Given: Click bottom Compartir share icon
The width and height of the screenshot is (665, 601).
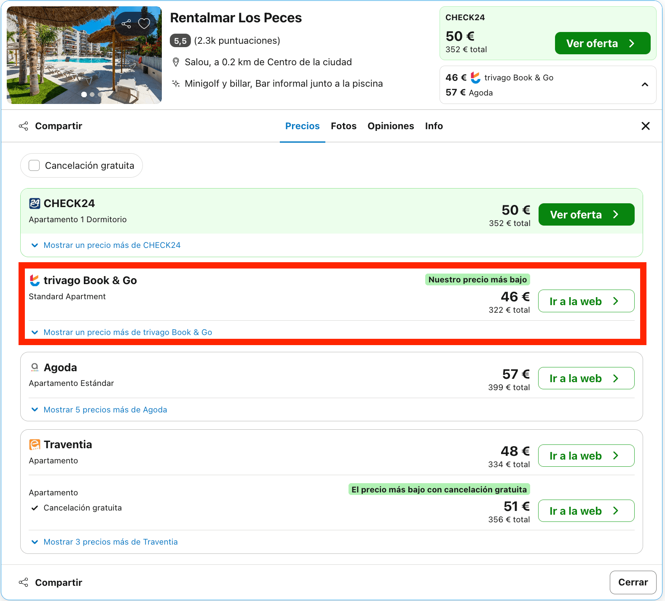Looking at the screenshot, I should 24,582.
